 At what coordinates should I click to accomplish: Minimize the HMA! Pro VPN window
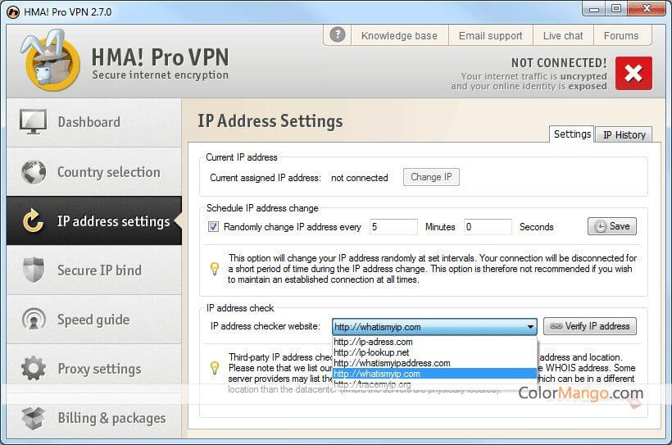click(x=593, y=9)
